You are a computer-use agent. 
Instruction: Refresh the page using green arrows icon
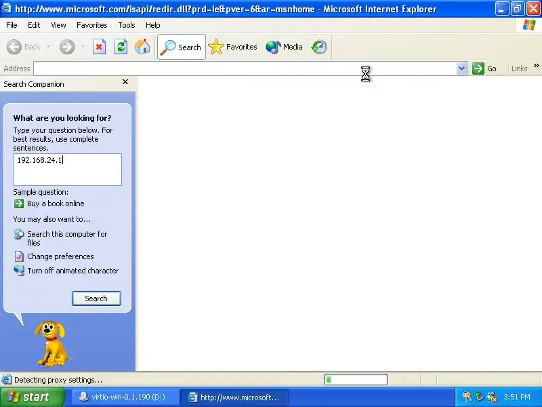click(x=121, y=47)
